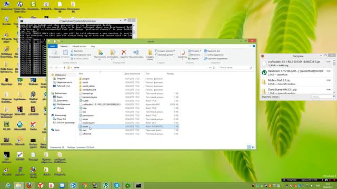Screen dimensions: 337x189
Task: Click Изменить in the ribbon Open group
Action: click(x=194, y=55)
